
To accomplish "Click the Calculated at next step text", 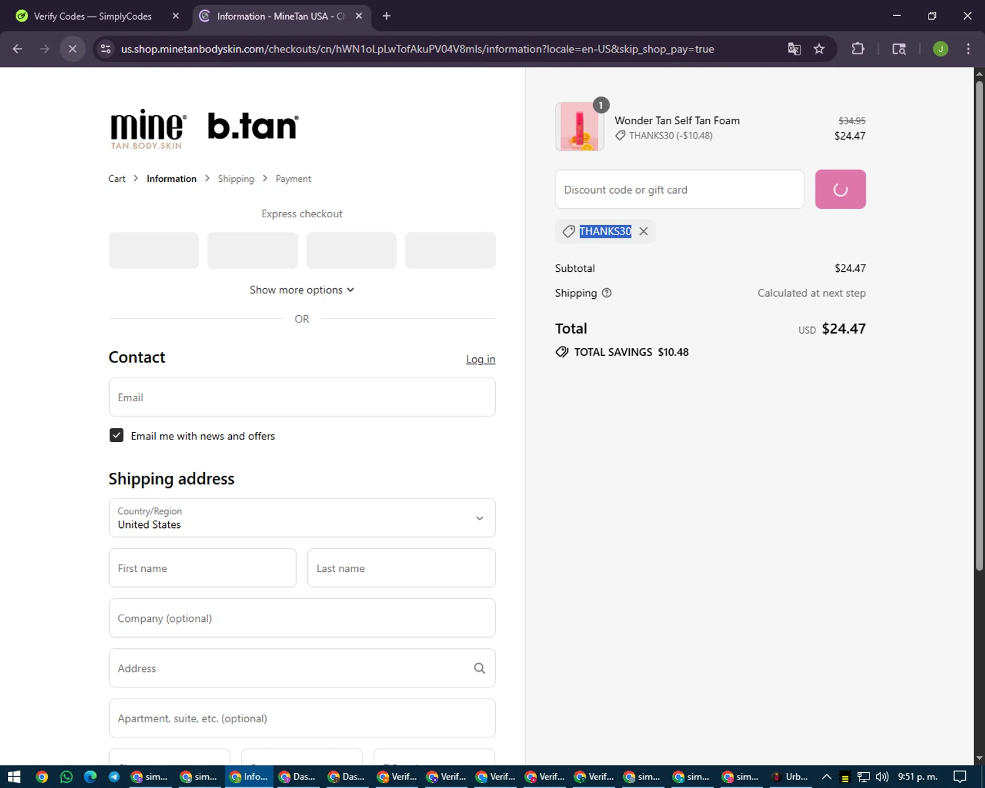I will (x=812, y=293).
